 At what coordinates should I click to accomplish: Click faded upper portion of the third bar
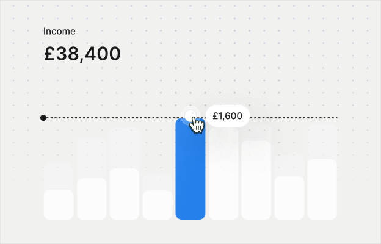[125, 148]
